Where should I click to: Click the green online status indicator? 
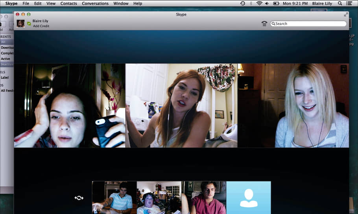coord(29,23)
